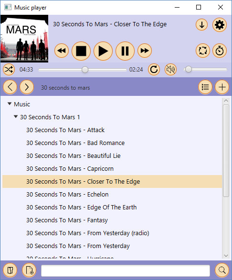Add music with the plus button
Image resolution: width=232 pixels, height=280 pixels.
pyautogui.click(x=222, y=87)
